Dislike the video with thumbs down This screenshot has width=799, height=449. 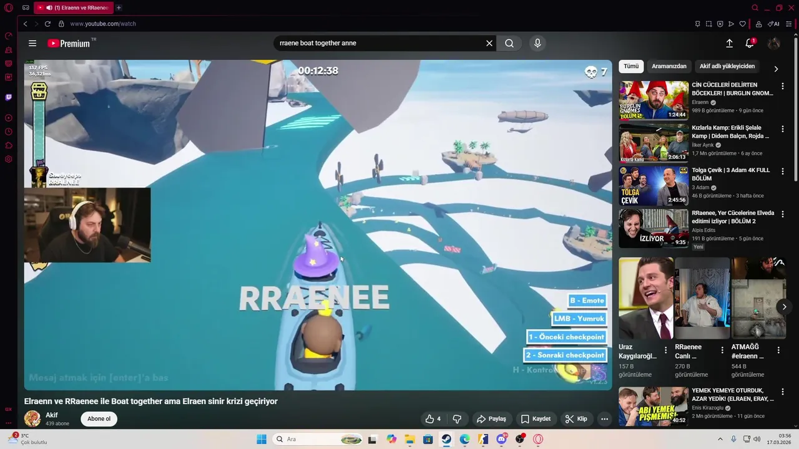click(x=457, y=419)
